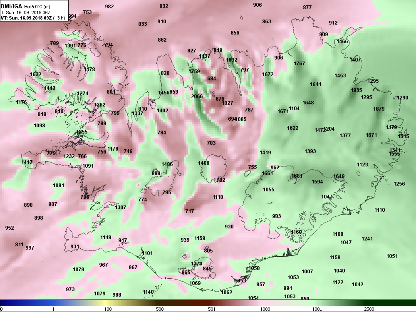
Task: Click the 1408 value near the glacier outline
Action: coord(204,163)
